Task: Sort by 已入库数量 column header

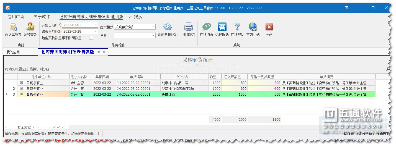Action: 235,77
